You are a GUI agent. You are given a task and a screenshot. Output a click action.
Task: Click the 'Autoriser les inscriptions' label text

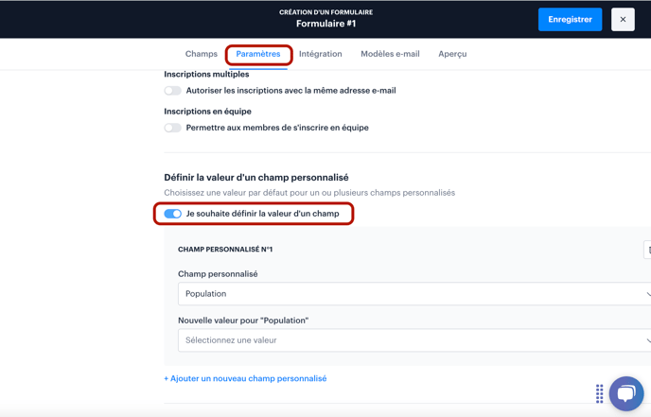[x=291, y=91]
